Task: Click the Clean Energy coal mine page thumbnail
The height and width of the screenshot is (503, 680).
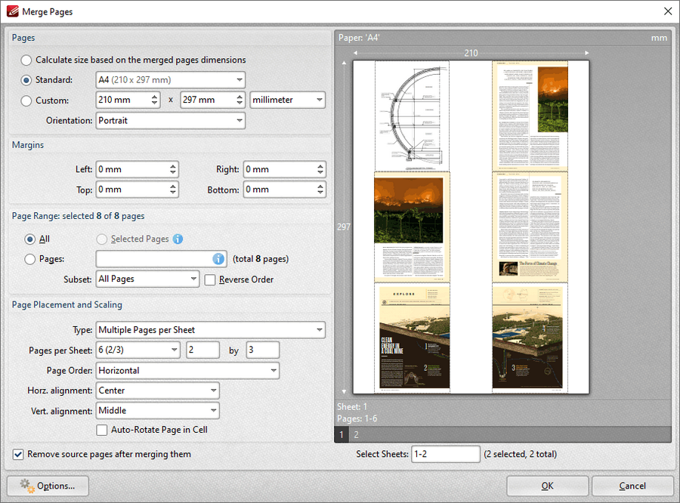Action: [x=412, y=338]
